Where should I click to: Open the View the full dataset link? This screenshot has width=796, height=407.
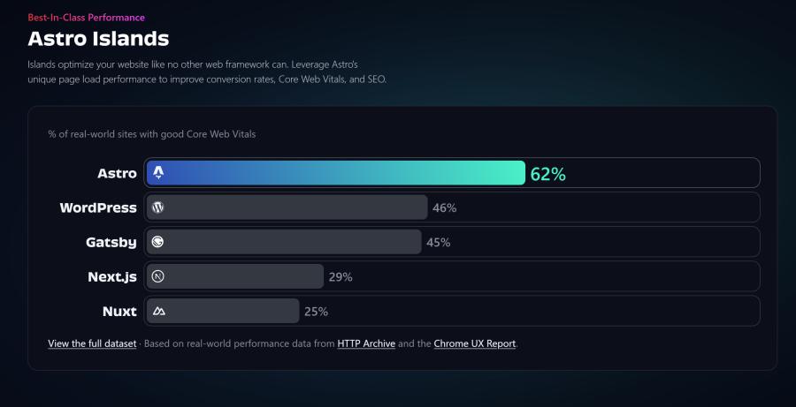pos(92,343)
